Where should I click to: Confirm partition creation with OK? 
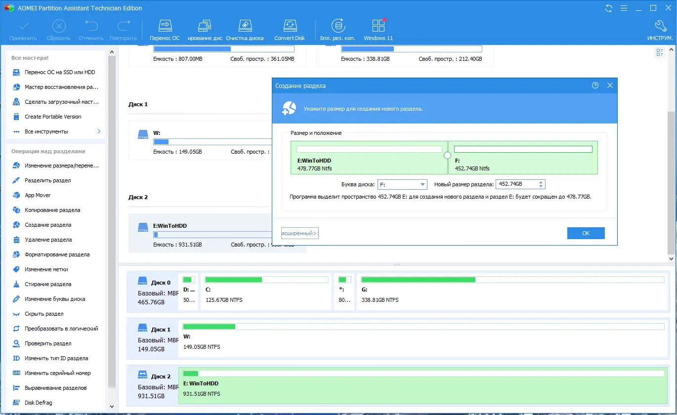coord(586,233)
